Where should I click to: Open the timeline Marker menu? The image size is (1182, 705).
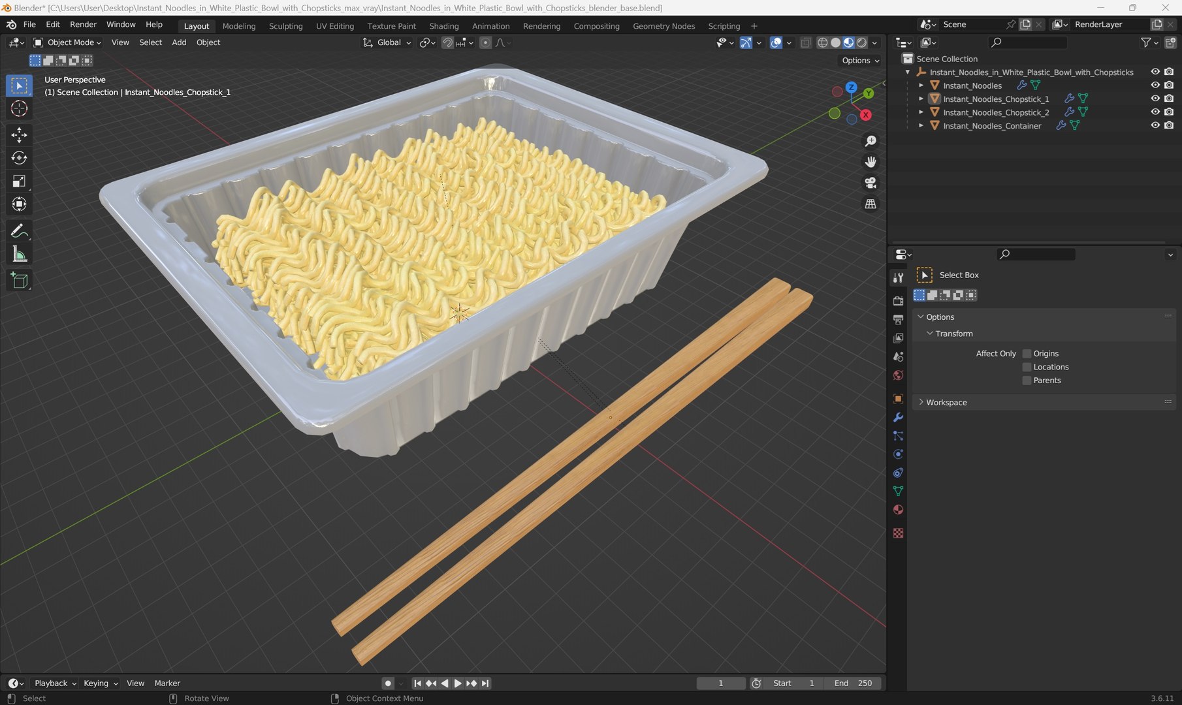[167, 683]
